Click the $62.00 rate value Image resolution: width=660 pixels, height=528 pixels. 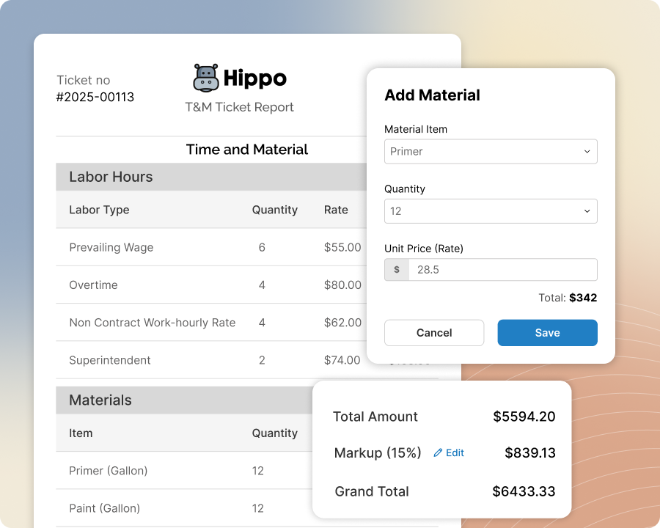pos(342,323)
